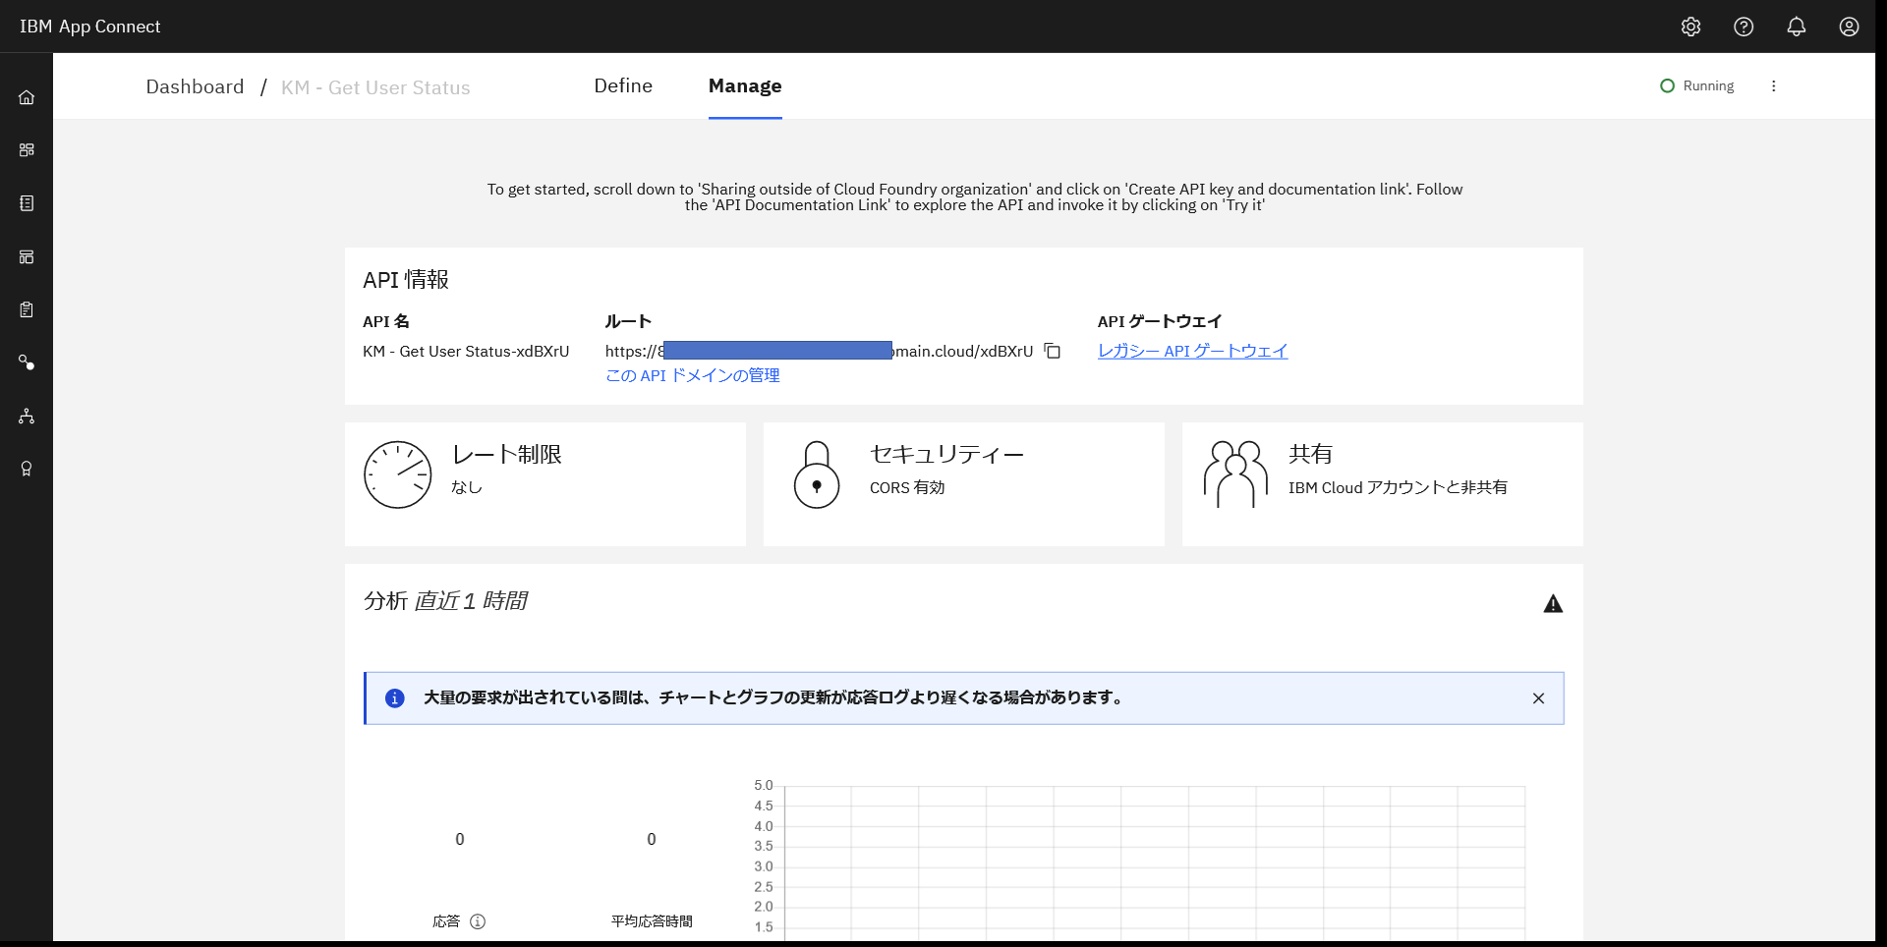Open the レガシー API ゲートウェイ link

(x=1192, y=351)
